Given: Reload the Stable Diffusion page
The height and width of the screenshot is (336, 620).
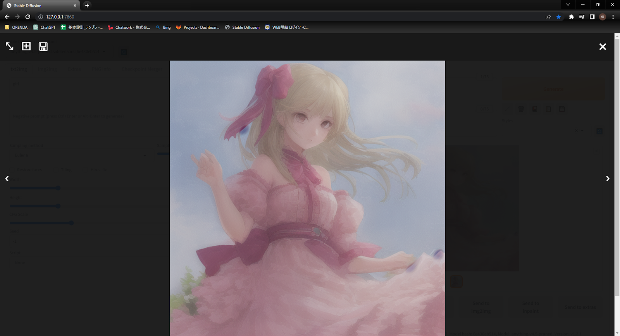Looking at the screenshot, I should pos(28,17).
